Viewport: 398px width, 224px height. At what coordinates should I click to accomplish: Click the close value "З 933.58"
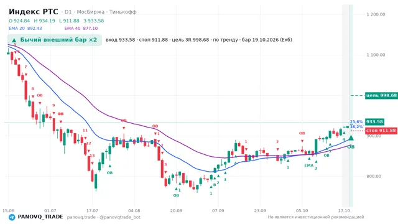(94, 21)
